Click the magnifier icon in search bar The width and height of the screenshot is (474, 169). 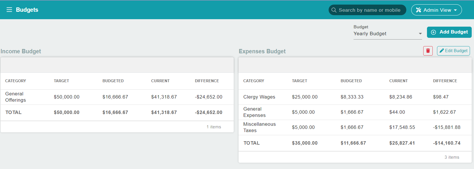click(334, 10)
